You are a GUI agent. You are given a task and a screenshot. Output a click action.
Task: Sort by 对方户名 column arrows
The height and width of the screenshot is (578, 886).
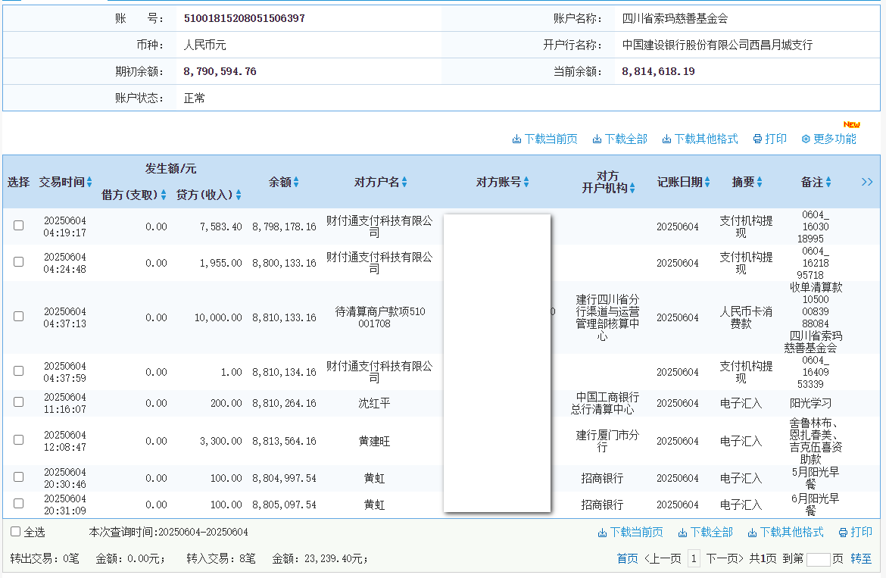pyautogui.click(x=404, y=182)
